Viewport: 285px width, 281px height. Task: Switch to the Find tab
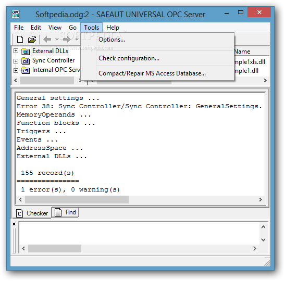click(x=66, y=212)
